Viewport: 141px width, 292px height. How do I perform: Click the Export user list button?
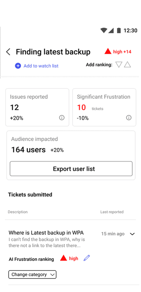click(71, 169)
